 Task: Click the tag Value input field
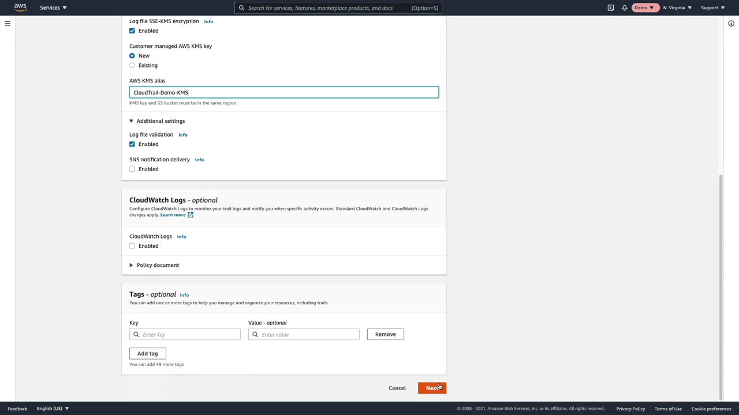pos(304,334)
